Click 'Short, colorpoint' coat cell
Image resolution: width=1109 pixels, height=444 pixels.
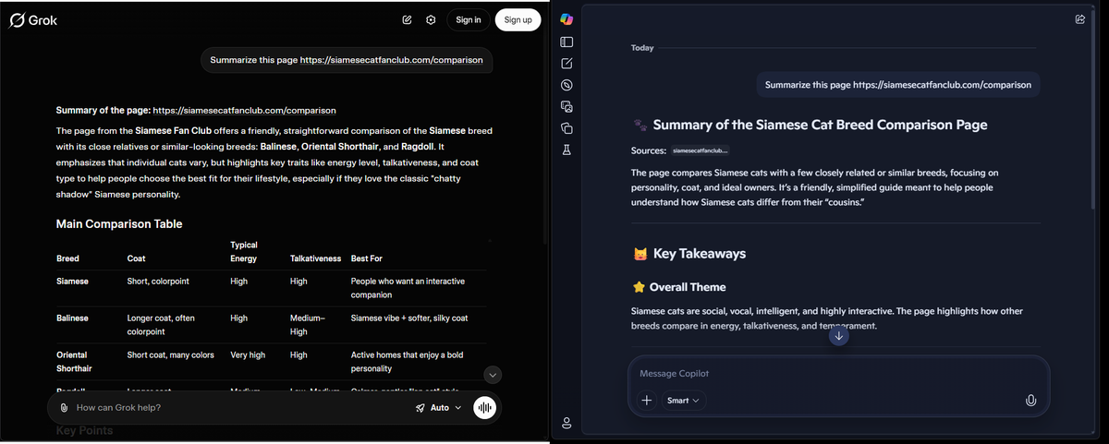(158, 281)
